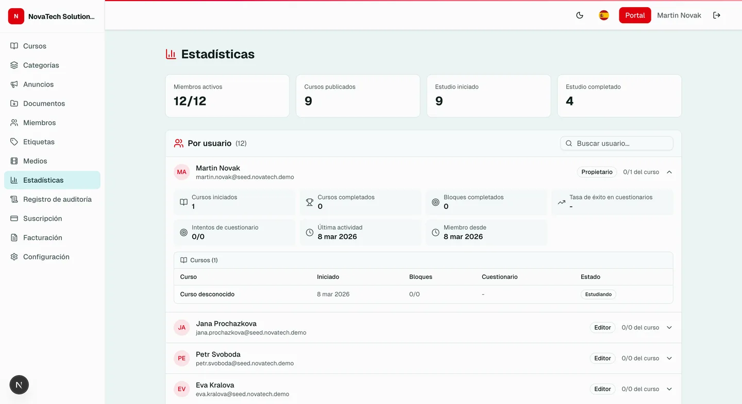The width and height of the screenshot is (742, 404).
Task: Collapse Martin Novak's statistics details
Action: pos(669,172)
